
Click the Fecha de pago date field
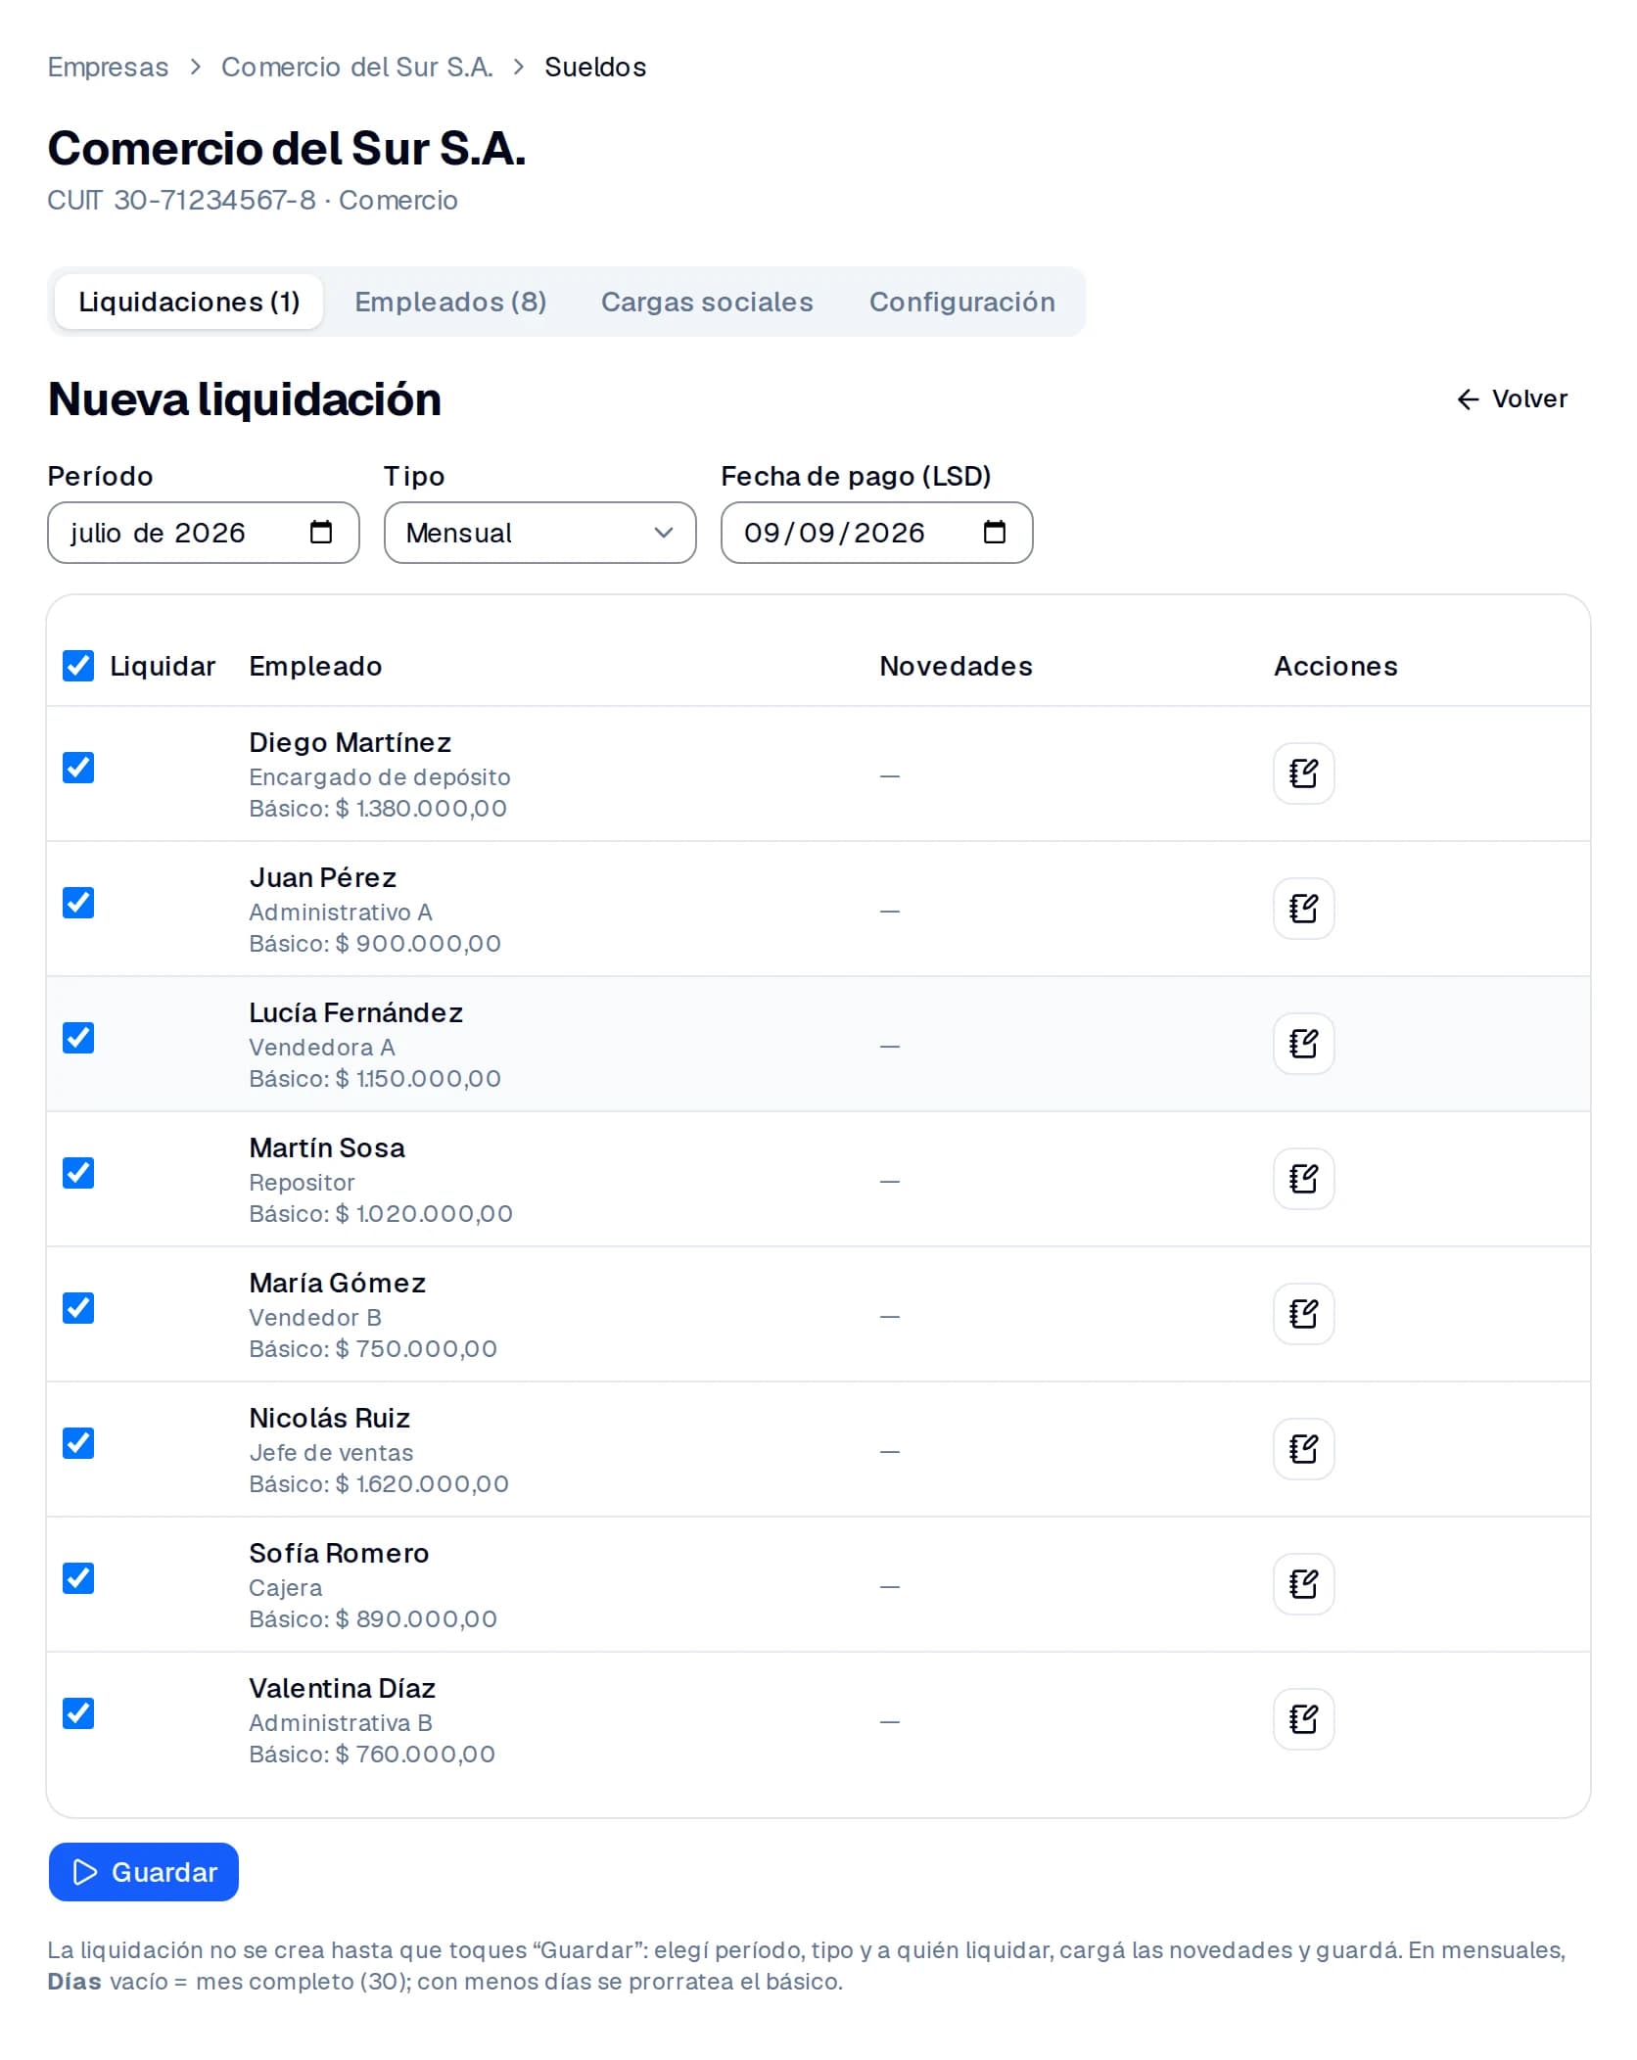point(876,533)
